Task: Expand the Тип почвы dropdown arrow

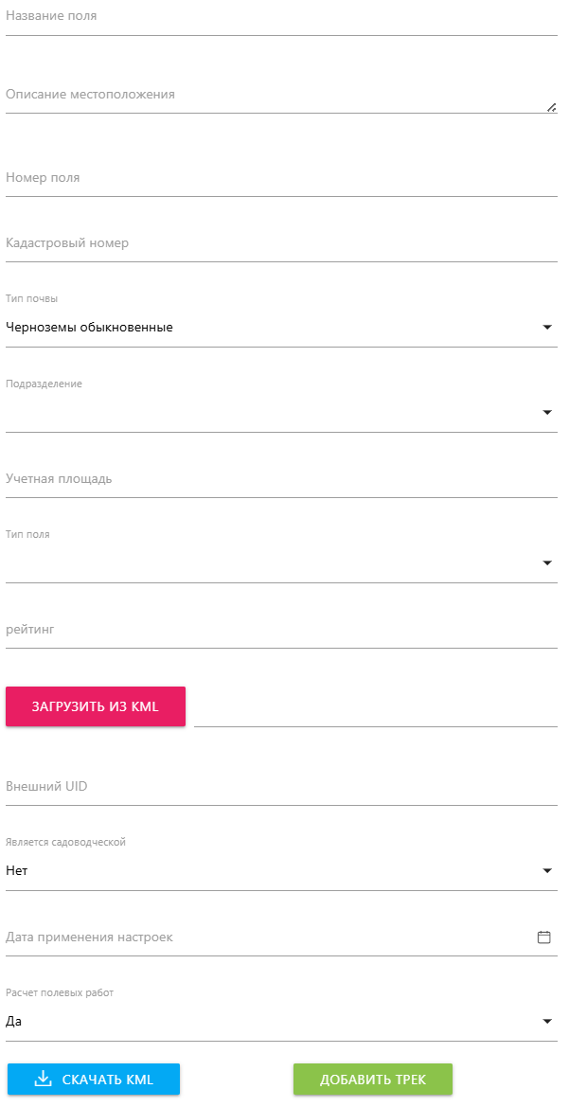Action: [x=547, y=328]
